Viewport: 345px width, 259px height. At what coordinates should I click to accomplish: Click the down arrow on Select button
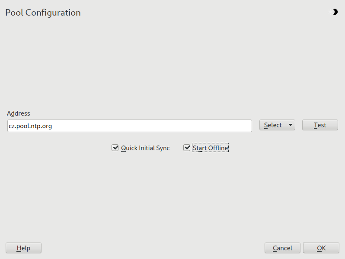coord(290,125)
